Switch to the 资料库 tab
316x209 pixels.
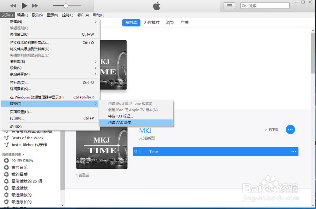[131, 22]
